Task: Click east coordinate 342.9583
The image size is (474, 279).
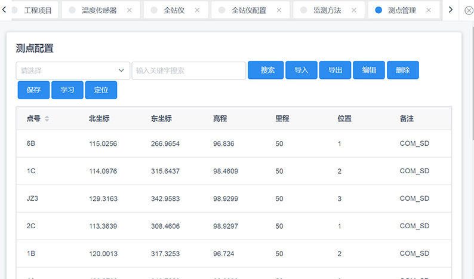Action: (165, 199)
